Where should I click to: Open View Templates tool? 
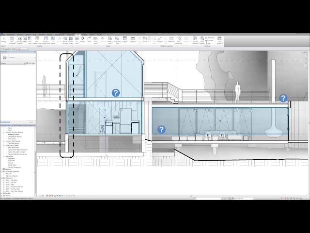point(12,40)
